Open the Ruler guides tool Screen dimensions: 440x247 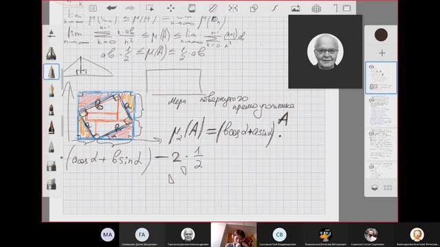click(212, 8)
